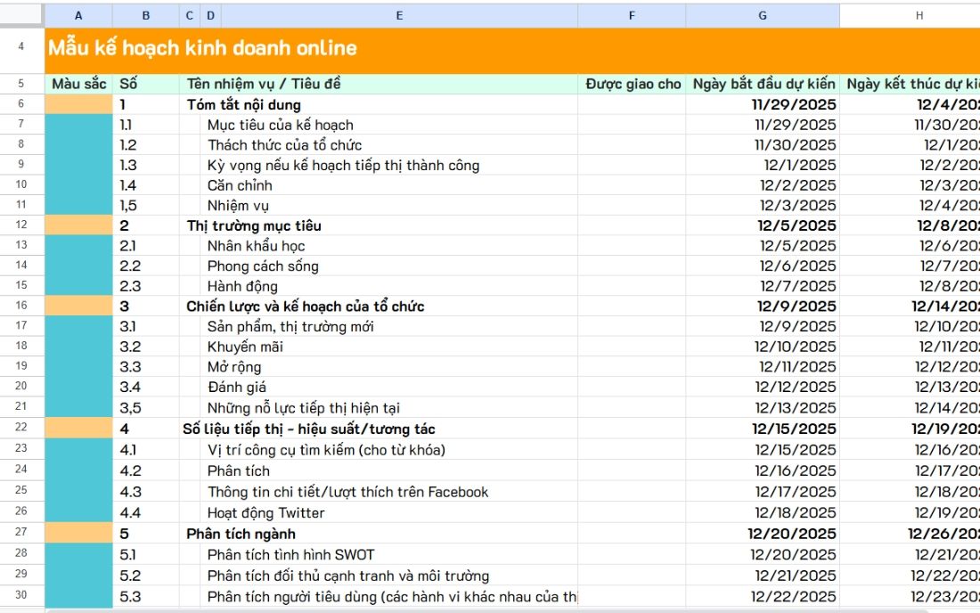Viewport: 980px width, 613px height.
Task: Click the 'Mở rộng' cell
Action: 234,367
